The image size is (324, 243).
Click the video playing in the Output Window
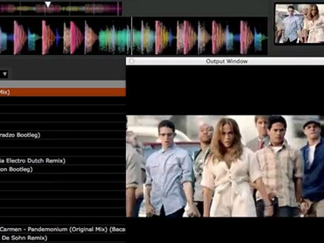click(x=225, y=166)
